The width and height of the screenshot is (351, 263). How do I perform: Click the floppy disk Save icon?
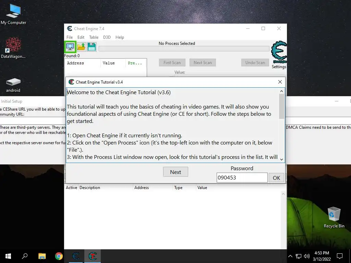[92, 47]
